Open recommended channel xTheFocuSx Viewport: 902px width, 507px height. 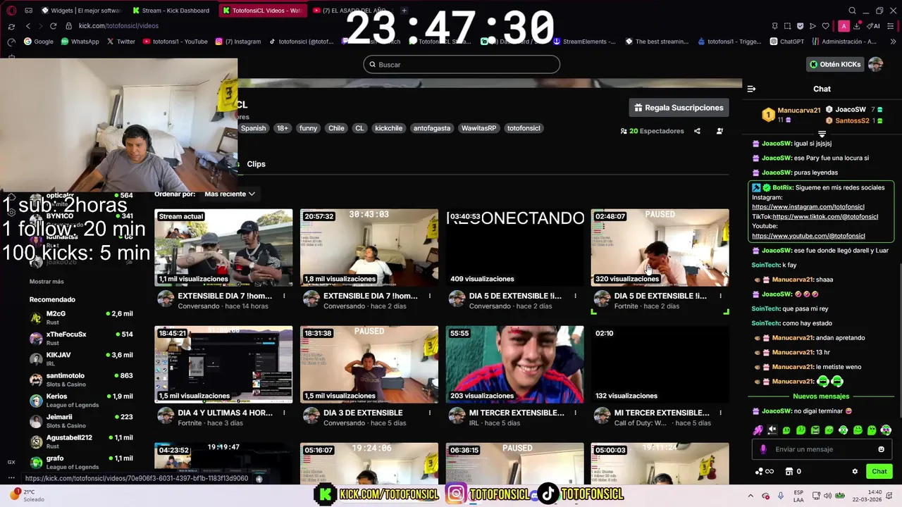81,338
